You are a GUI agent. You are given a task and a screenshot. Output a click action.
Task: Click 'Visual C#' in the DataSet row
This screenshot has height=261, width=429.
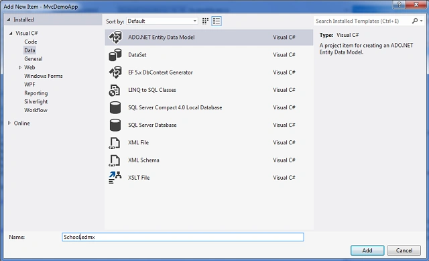[x=284, y=55]
